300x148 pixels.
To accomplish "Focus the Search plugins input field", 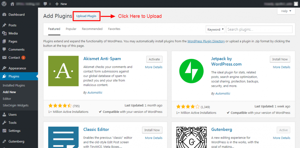I will click(x=259, y=30).
